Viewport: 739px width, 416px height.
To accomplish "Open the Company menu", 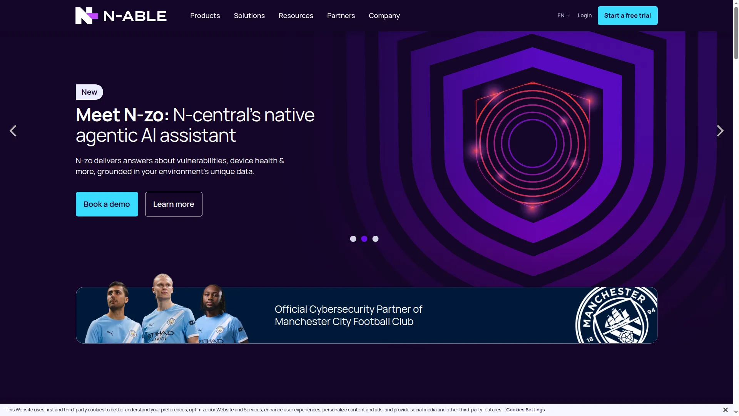I will (x=384, y=16).
